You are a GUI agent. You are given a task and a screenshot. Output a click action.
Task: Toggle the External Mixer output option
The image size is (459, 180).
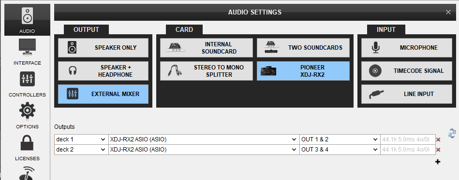[104, 94]
